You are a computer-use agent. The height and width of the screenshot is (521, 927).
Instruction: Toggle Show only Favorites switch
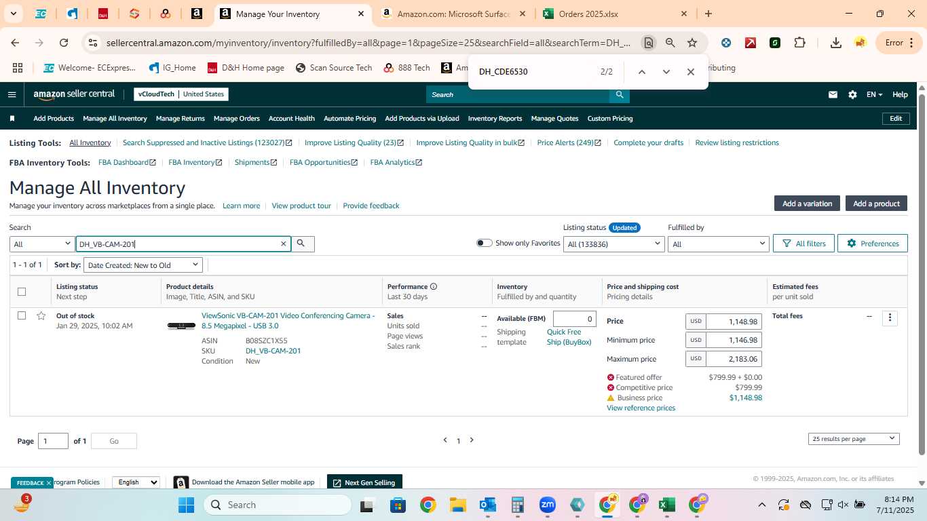[x=484, y=243]
